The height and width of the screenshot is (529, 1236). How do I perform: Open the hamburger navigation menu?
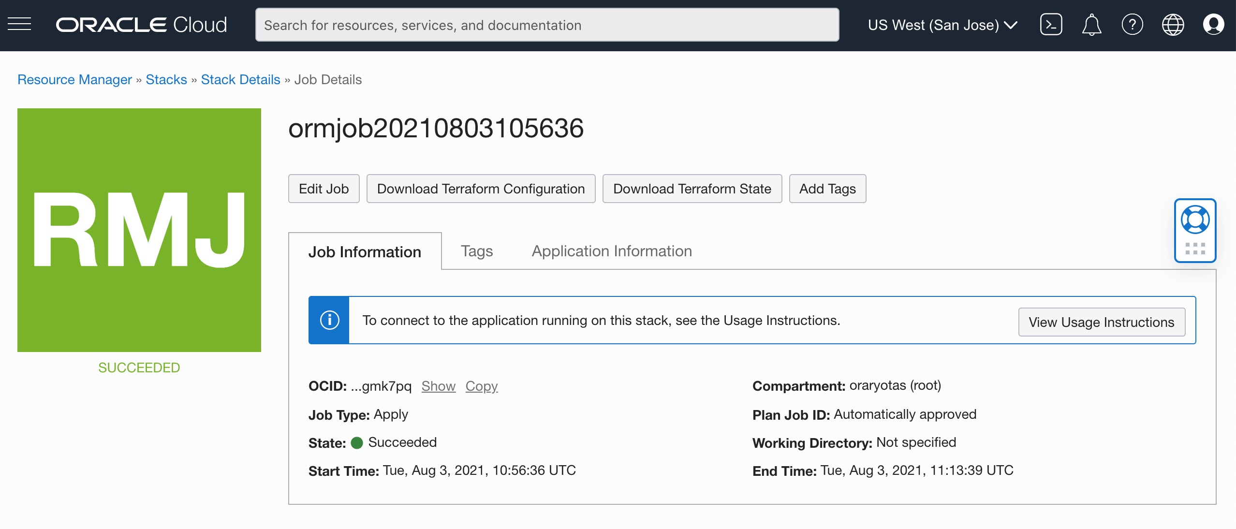coord(19,24)
